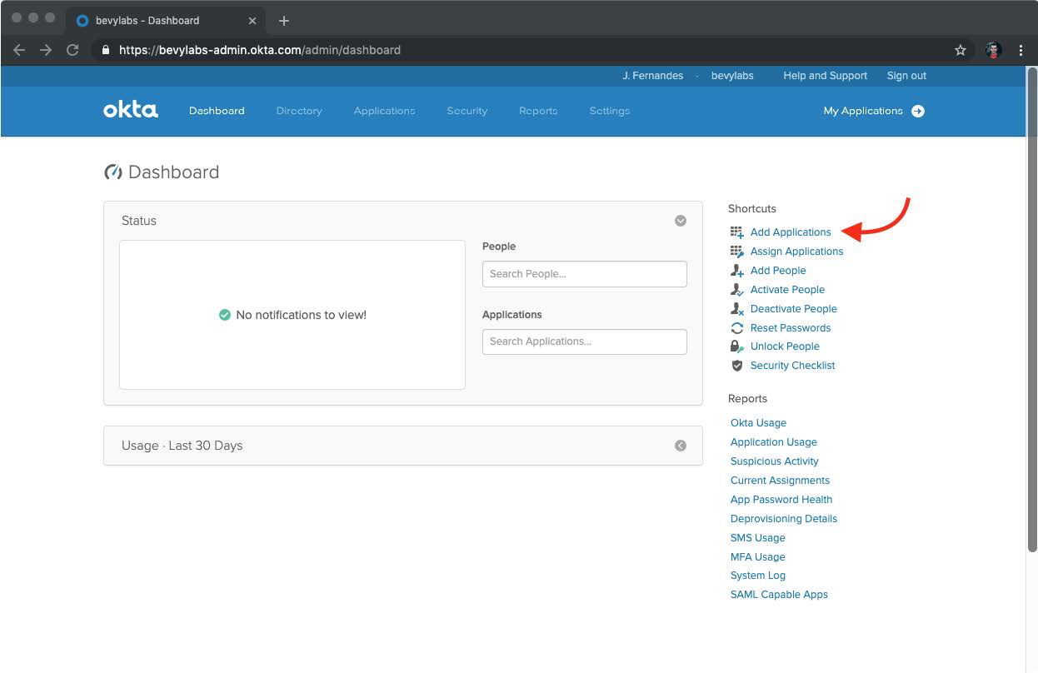This screenshot has height=673, width=1038.
Task: Click the Add People person icon
Action: [736, 271]
